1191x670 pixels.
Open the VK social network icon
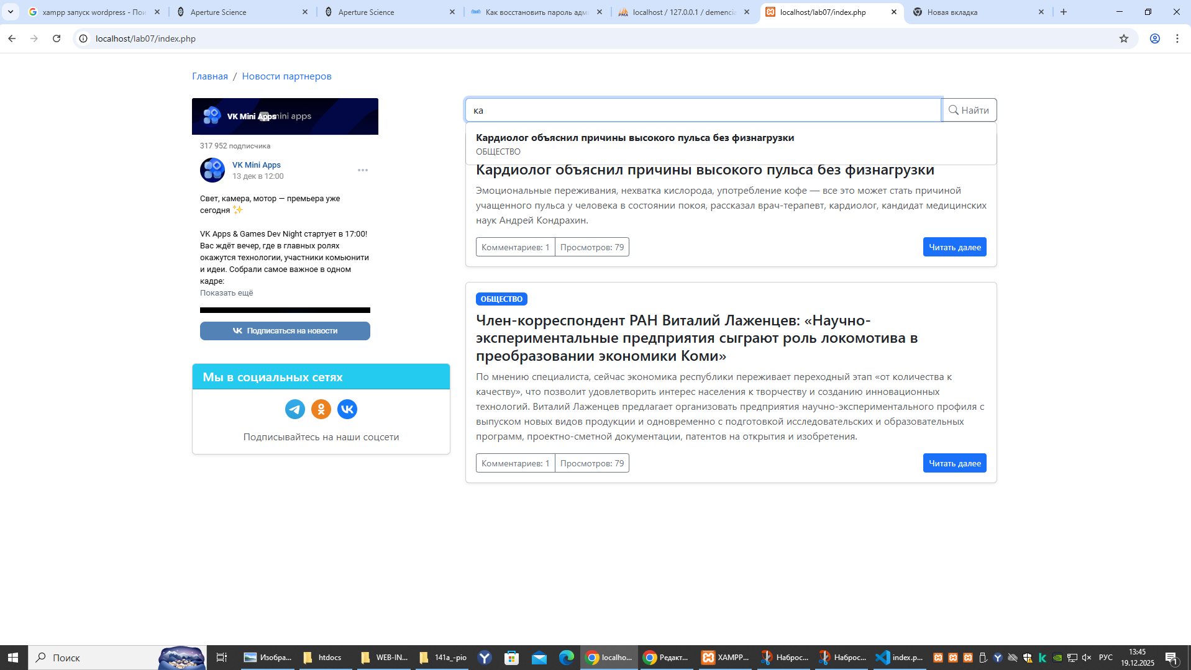(347, 409)
